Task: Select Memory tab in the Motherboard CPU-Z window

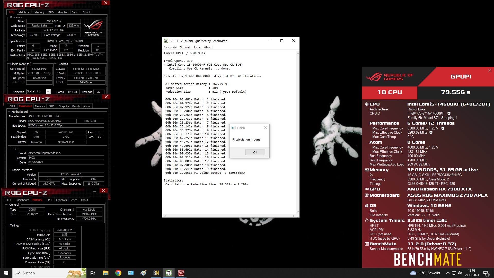Action: 40,106
